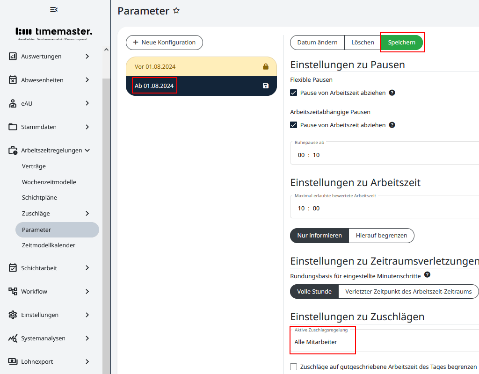Viewport: 479px width, 374px height.
Task: Click the Schichtarbeit sidebar icon
Action: point(13,268)
